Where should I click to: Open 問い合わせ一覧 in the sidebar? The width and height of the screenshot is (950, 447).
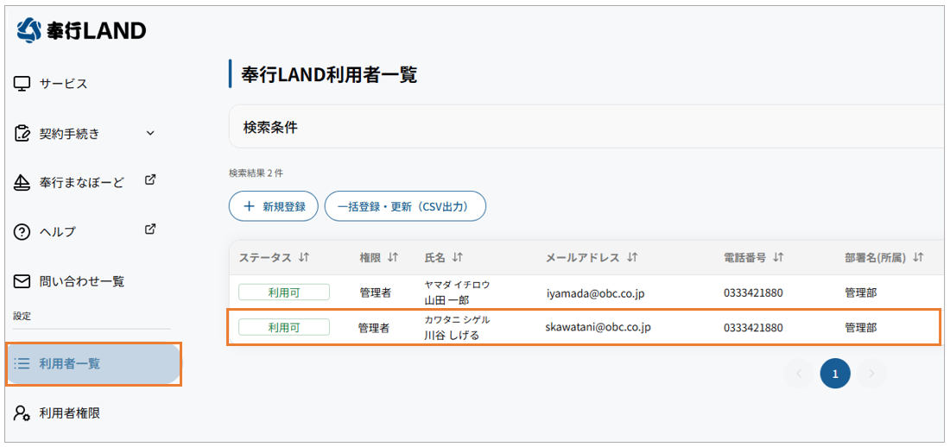[82, 281]
